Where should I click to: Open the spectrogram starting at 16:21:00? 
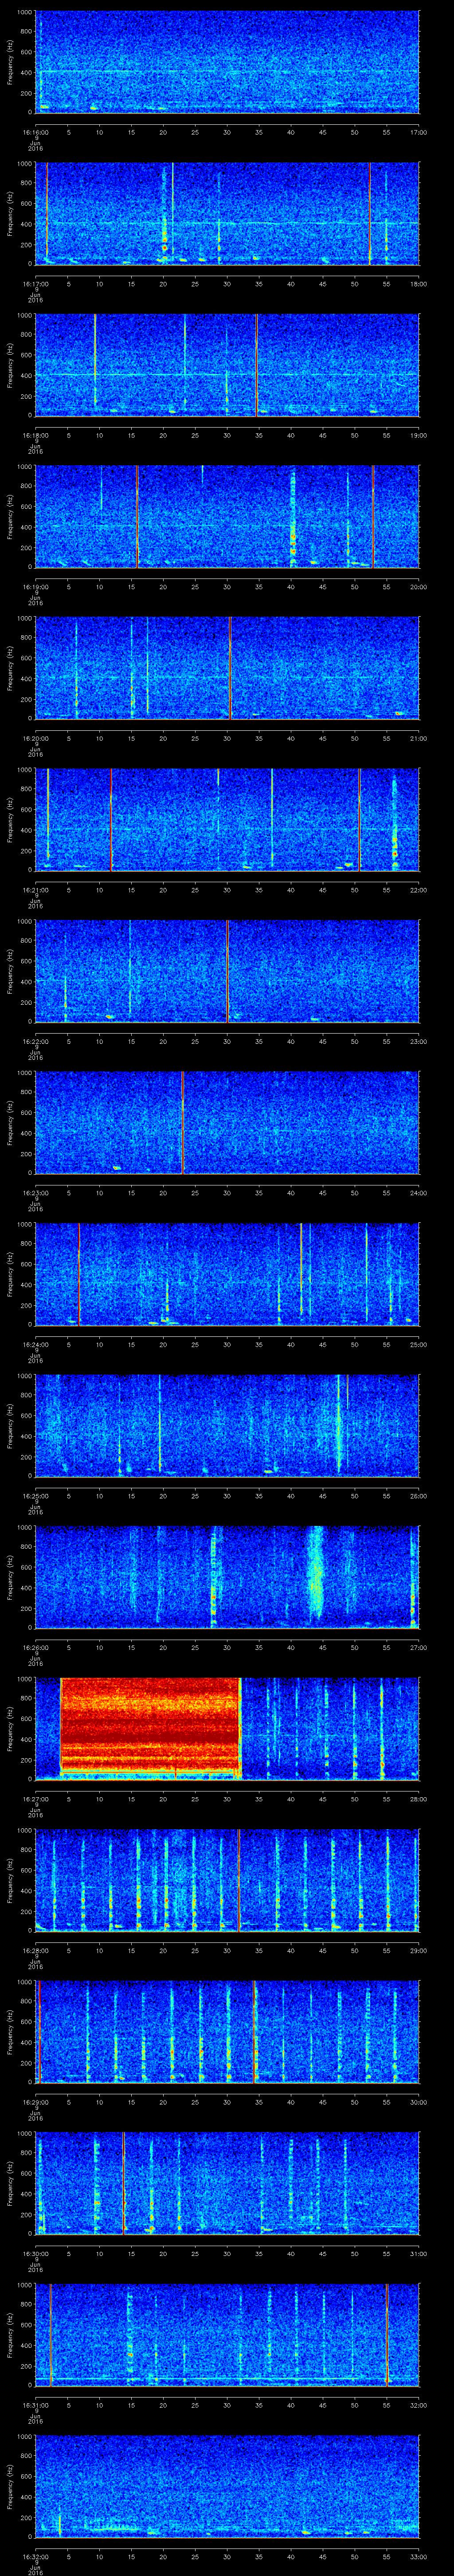tap(227, 819)
